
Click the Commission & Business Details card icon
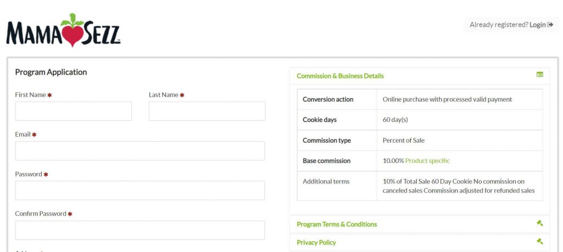[540, 75]
